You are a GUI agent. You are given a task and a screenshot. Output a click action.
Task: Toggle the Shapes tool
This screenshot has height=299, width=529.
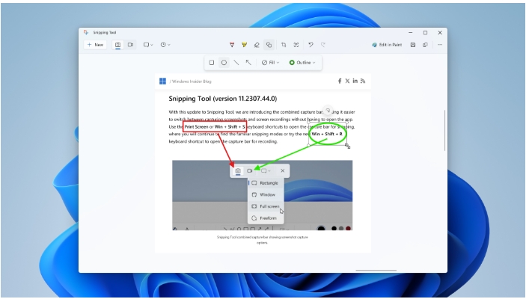pos(269,45)
